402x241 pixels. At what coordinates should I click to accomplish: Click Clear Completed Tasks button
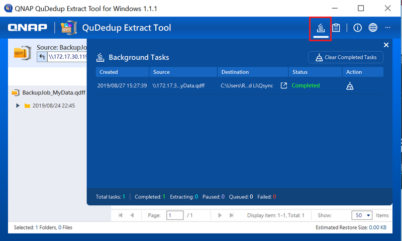pyautogui.click(x=346, y=57)
